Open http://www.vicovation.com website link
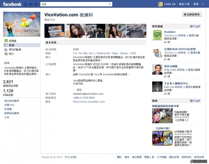 pos(89,102)
